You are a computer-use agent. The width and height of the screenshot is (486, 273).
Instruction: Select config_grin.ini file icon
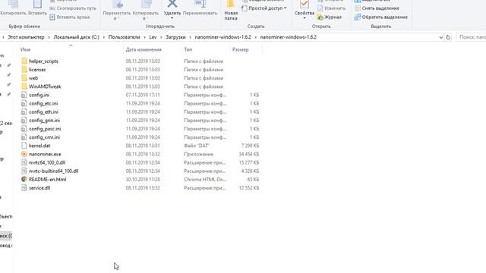(24, 120)
